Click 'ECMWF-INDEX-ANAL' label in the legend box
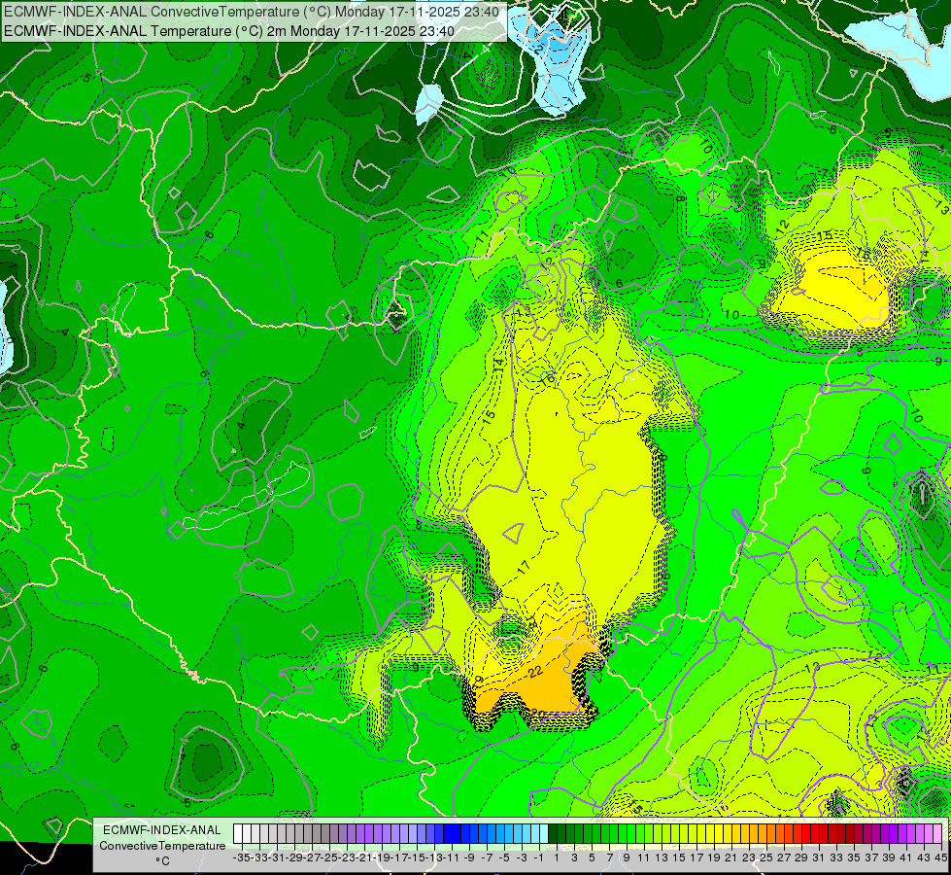This screenshot has height=875, width=951. coord(162,830)
